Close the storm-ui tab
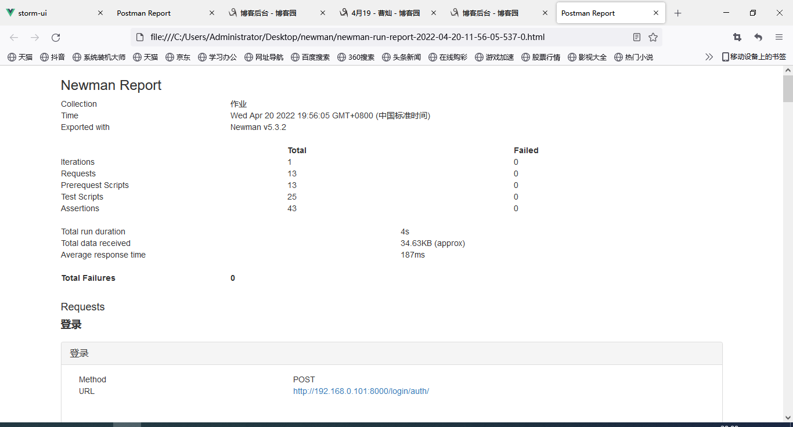The width and height of the screenshot is (793, 427). pos(100,13)
